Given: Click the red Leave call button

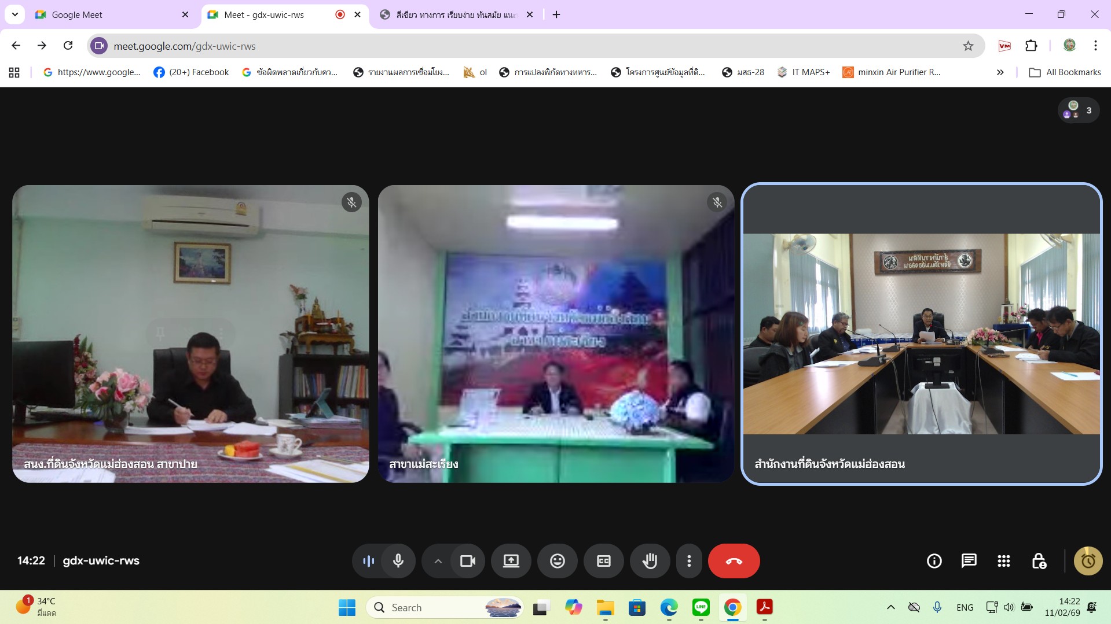Looking at the screenshot, I should [734, 561].
